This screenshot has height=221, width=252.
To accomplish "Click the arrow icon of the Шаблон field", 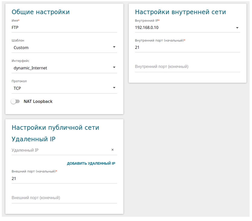I will click(x=114, y=47).
